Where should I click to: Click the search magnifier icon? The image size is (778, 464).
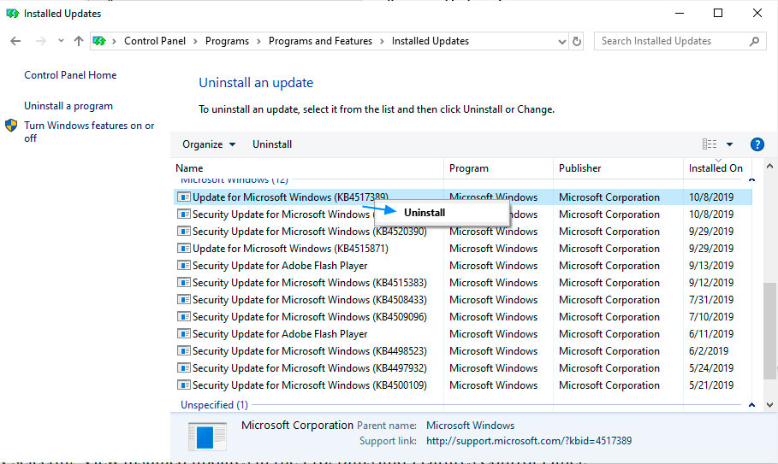pos(754,42)
